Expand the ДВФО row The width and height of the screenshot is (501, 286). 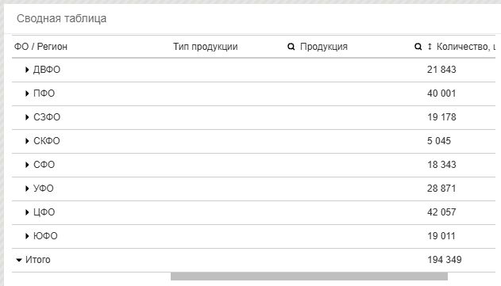(x=27, y=70)
